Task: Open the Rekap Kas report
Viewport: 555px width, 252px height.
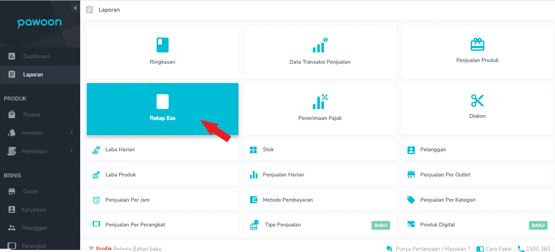Action: coord(162,109)
